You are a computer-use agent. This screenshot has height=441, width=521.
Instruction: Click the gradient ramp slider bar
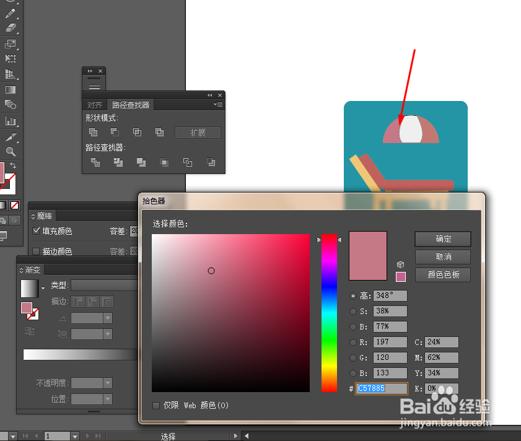pos(80,354)
